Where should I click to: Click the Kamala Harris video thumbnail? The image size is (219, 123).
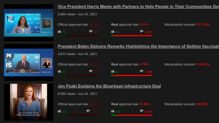pos(29,22)
